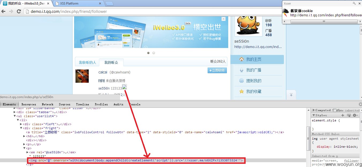The width and height of the screenshot is (362, 167).
Task: Open caicai user profile link
Action: coord(103,72)
